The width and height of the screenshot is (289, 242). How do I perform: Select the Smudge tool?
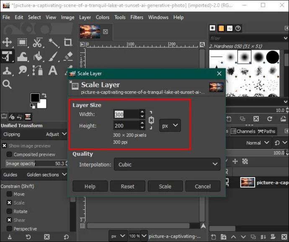23,71
